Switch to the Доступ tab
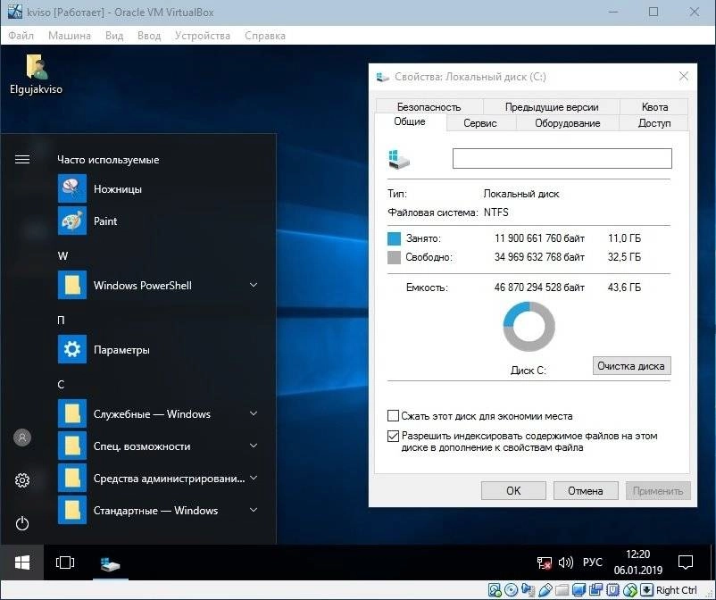This screenshot has height=600, width=716. pos(654,123)
